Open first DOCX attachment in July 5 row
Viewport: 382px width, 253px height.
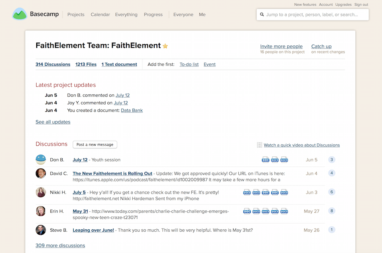coord(247,192)
